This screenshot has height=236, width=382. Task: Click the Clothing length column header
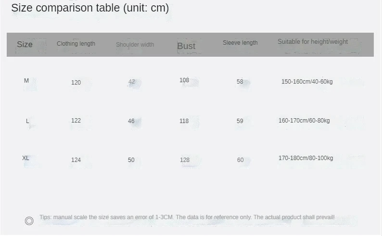[x=76, y=44]
